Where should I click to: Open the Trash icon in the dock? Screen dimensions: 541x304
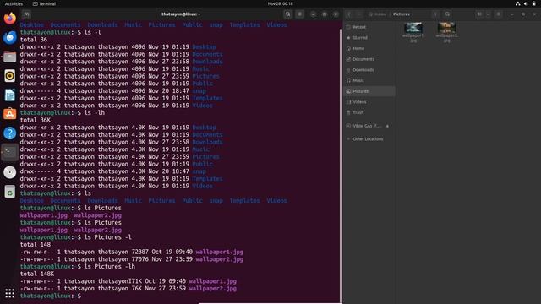click(x=9, y=192)
